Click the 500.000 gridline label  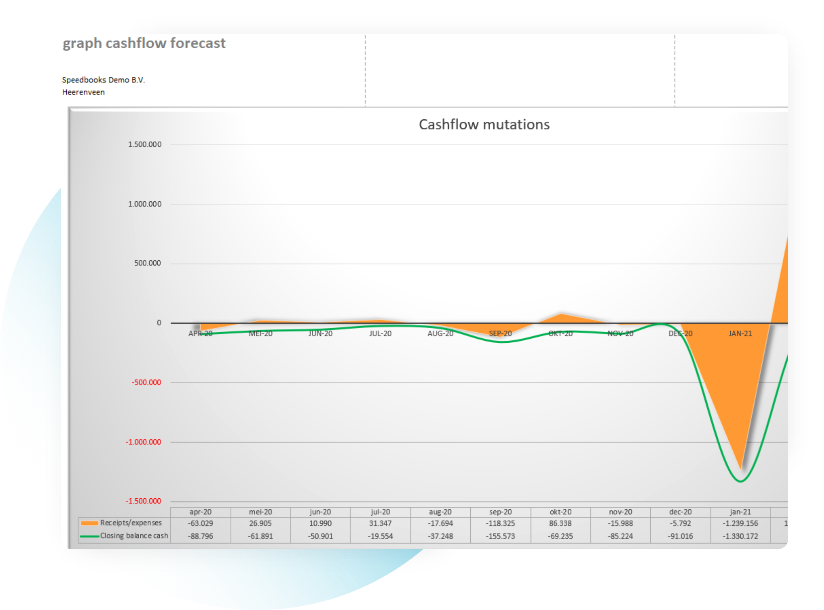(147, 263)
